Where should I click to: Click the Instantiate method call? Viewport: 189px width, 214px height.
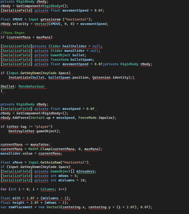[x=19, y=78]
